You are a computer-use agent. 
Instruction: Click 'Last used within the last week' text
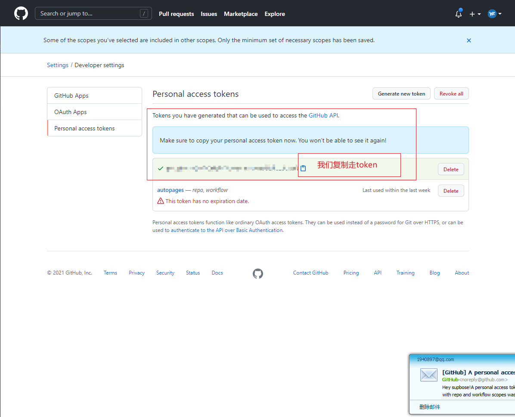point(396,190)
